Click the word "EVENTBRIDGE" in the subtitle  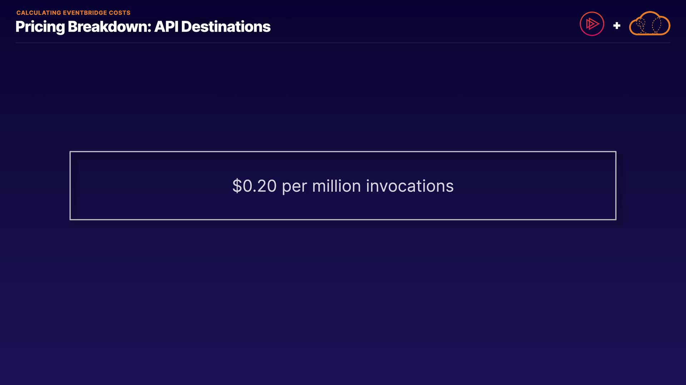pyautogui.click(x=85, y=13)
